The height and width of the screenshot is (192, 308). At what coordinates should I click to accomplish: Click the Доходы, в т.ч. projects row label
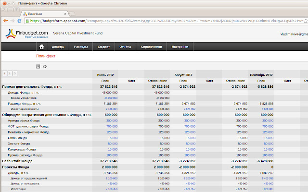[18, 173]
